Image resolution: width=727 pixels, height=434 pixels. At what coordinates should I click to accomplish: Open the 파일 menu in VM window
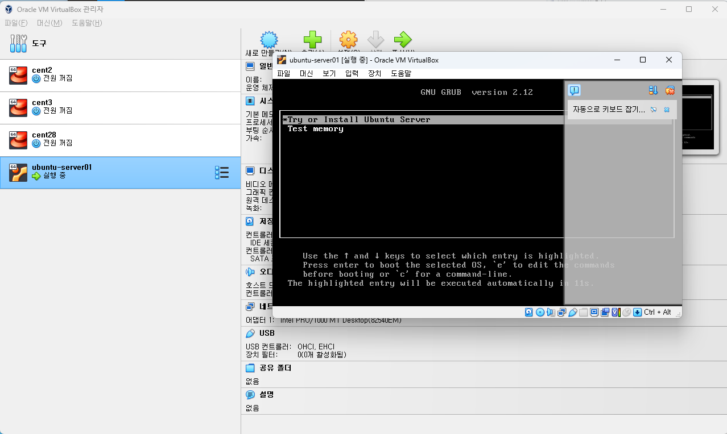[284, 73]
